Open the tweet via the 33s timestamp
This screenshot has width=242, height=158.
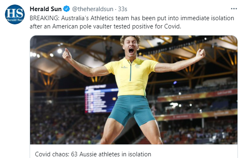coord(123,9)
